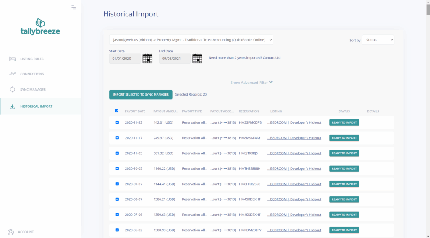Open Listing Rules menu item
Screen dimensions: 430x238
(x=31, y=59)
